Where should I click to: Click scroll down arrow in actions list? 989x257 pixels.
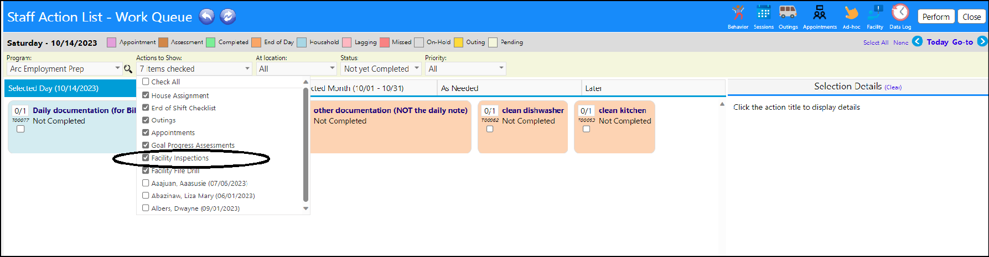point(305,208)
